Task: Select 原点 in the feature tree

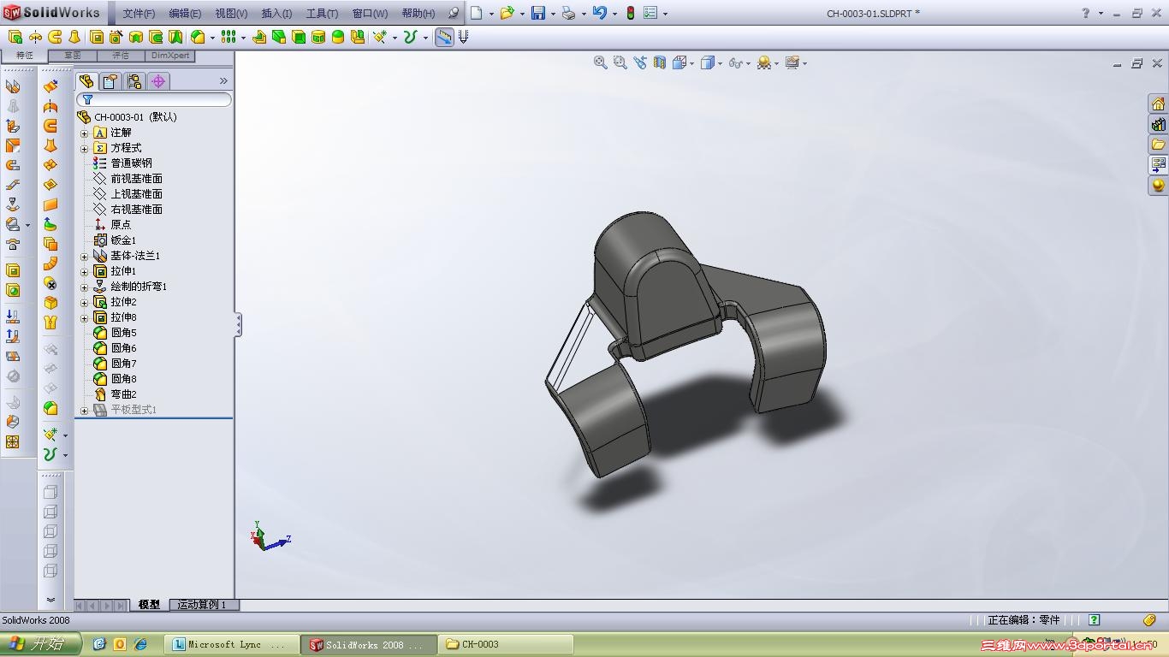Action: coord(121,225)
